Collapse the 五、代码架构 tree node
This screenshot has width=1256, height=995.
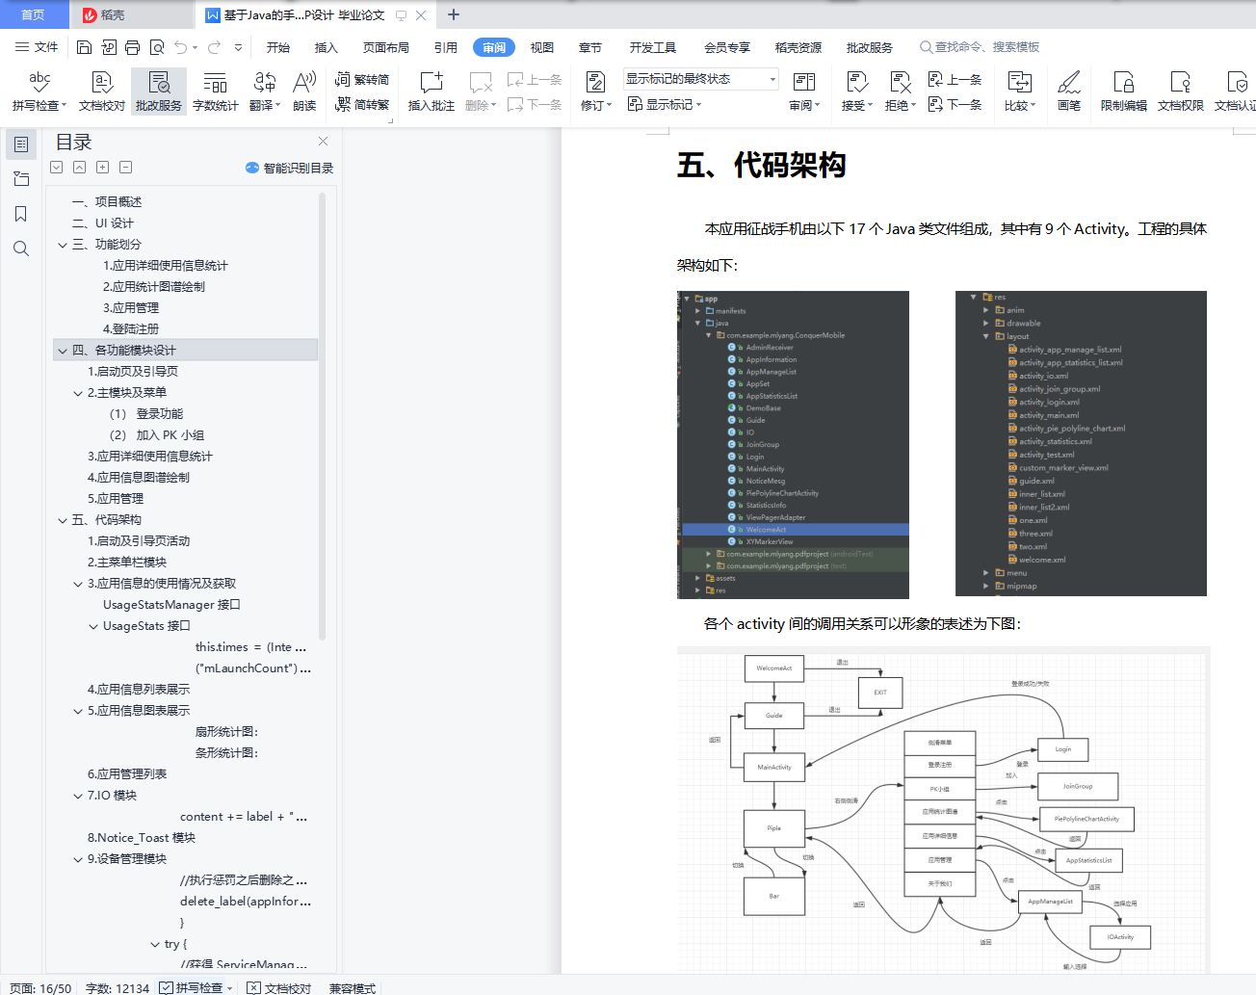click(63, 520)
